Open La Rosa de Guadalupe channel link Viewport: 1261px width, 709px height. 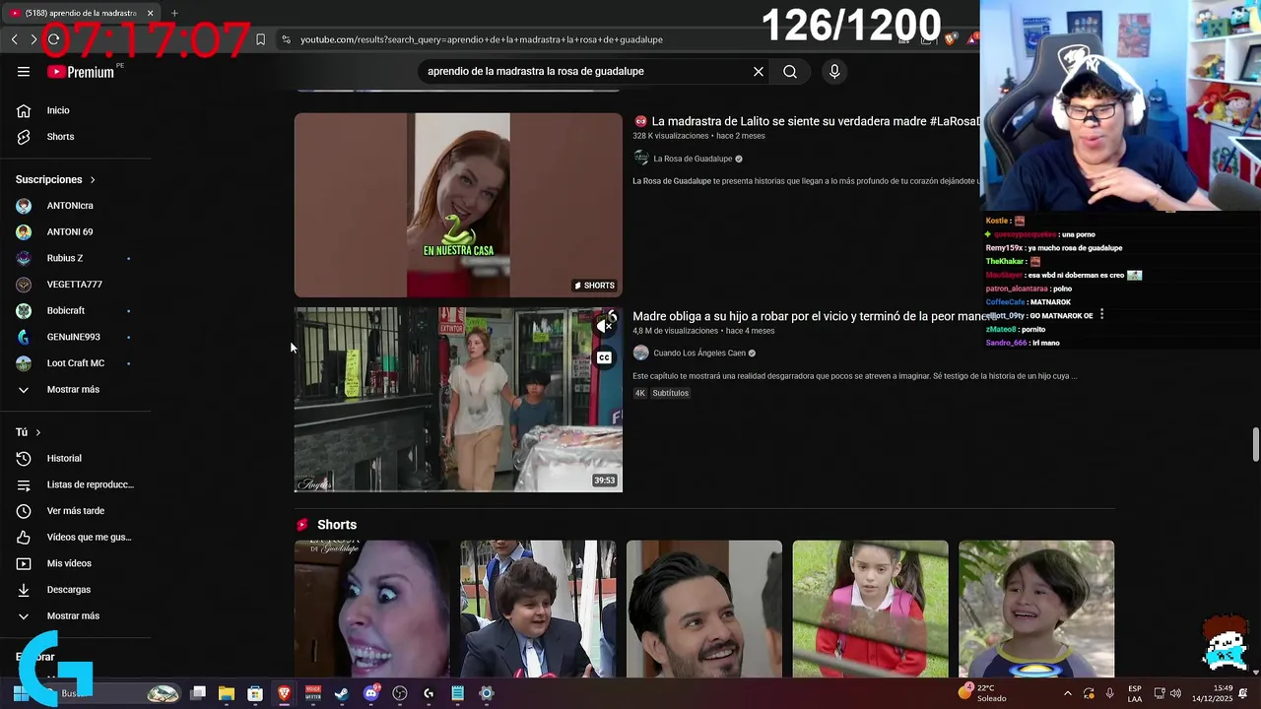click(693, 159)
